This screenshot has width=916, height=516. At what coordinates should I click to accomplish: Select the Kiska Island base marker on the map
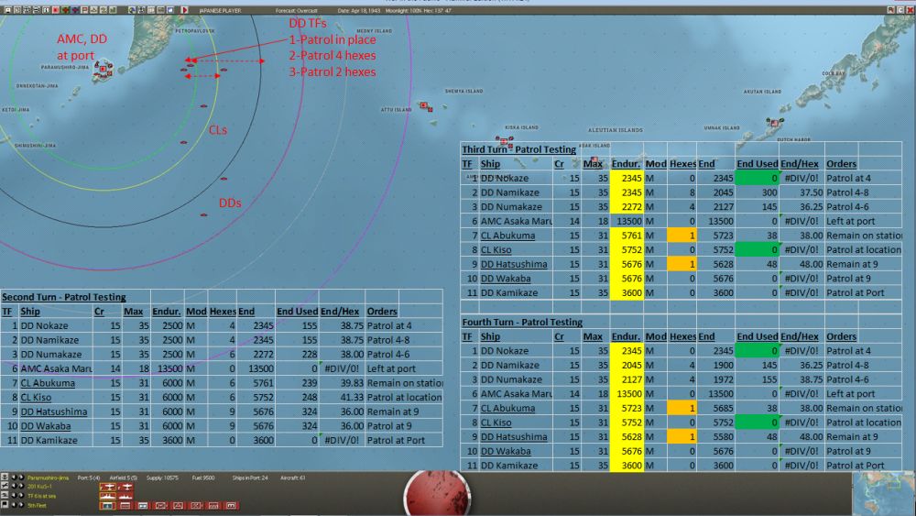click(503, 140)
